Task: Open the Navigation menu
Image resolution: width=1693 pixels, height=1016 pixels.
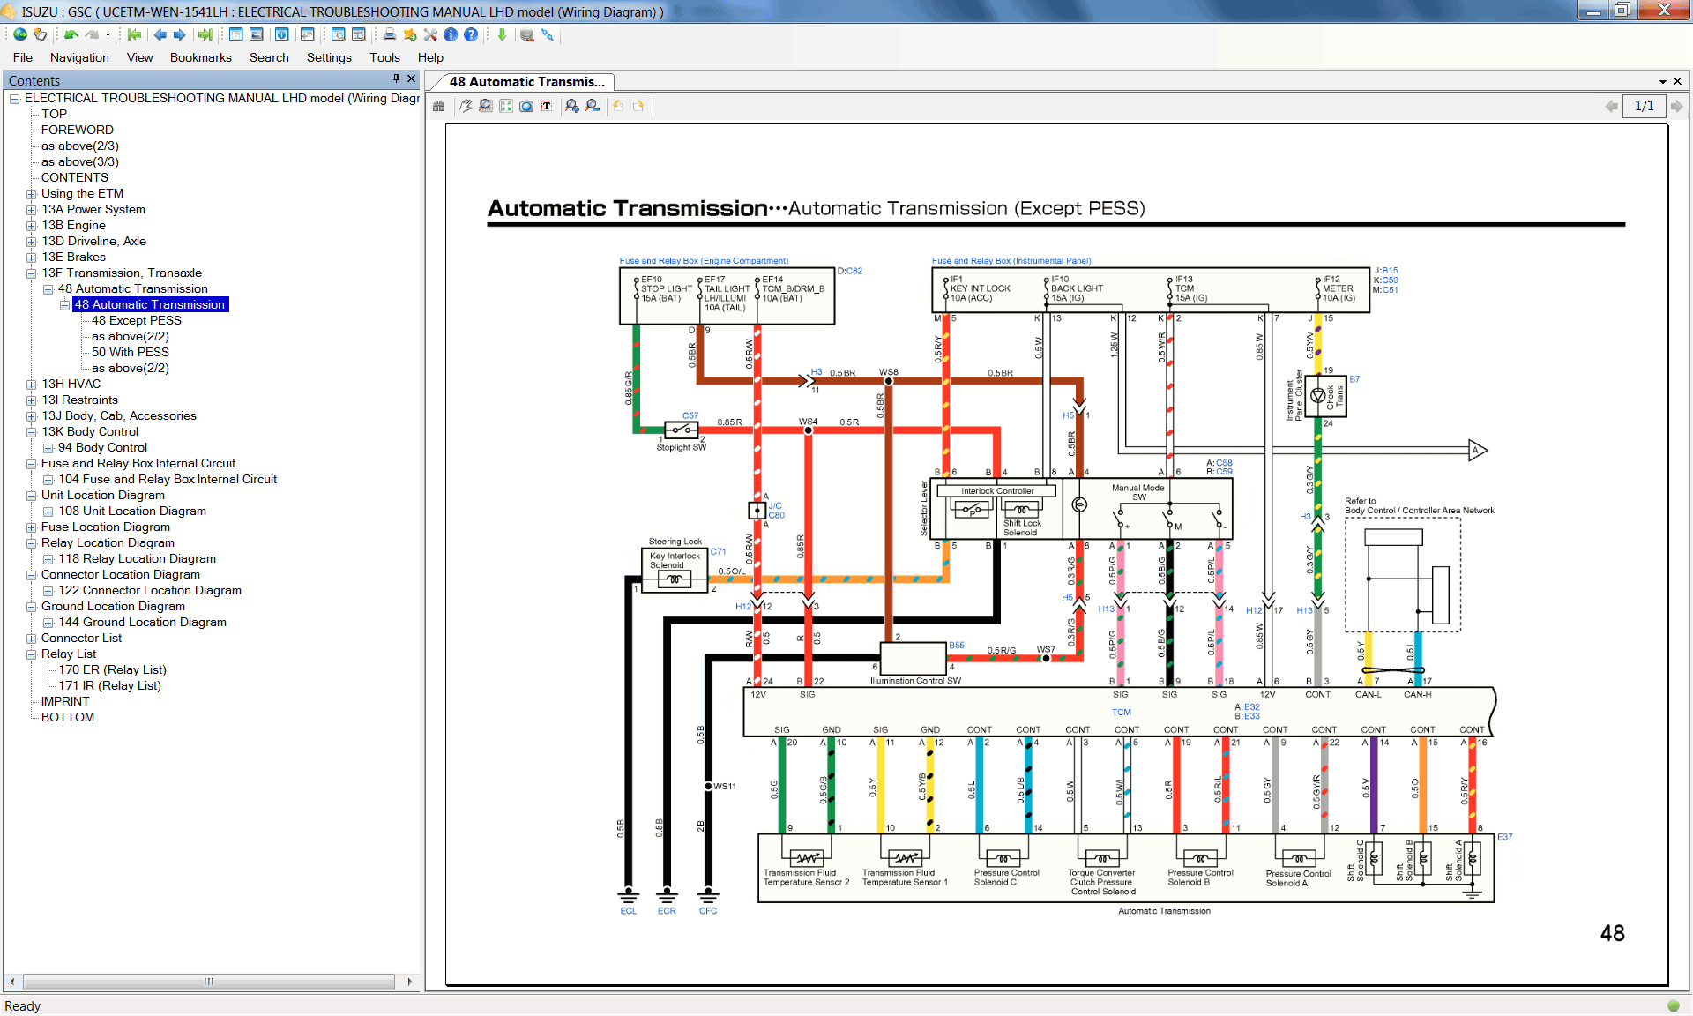Action: pyautogui.click(x=79, y=57)
